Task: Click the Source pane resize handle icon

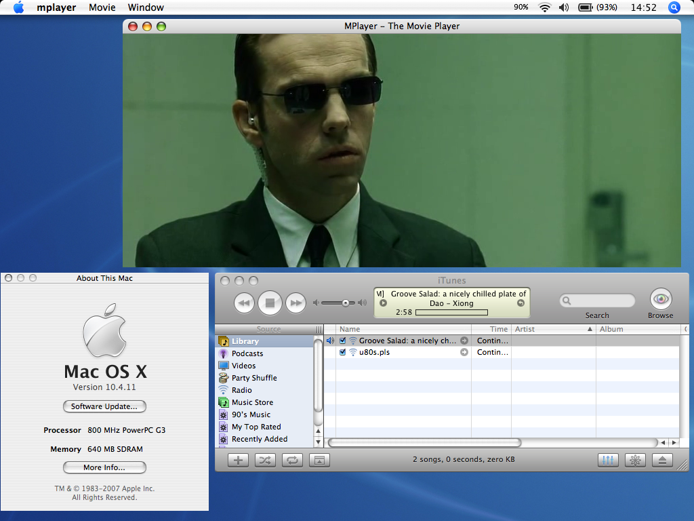Action: [319, 330]
